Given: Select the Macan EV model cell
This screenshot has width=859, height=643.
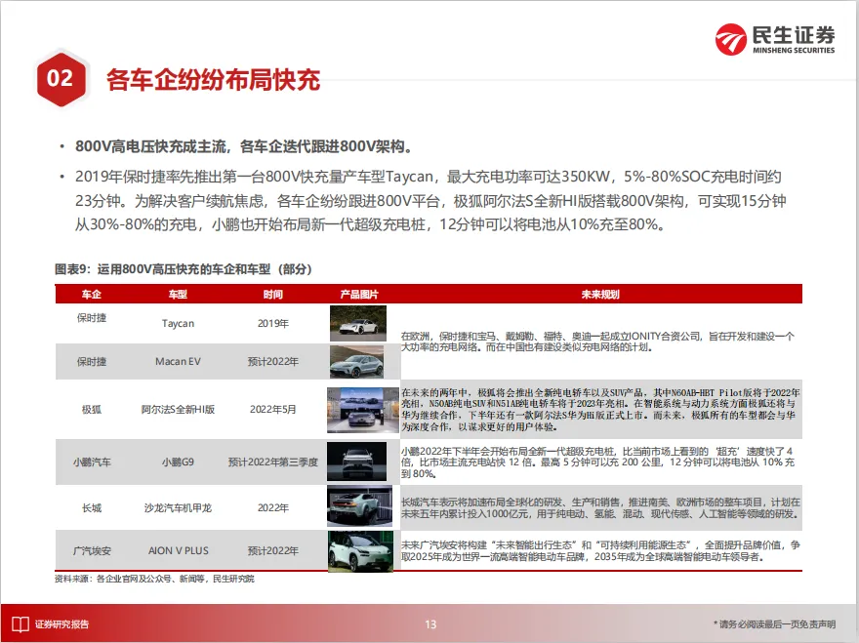Looking at the screenshot, I should pyautogui.click(x=178, y=361).
